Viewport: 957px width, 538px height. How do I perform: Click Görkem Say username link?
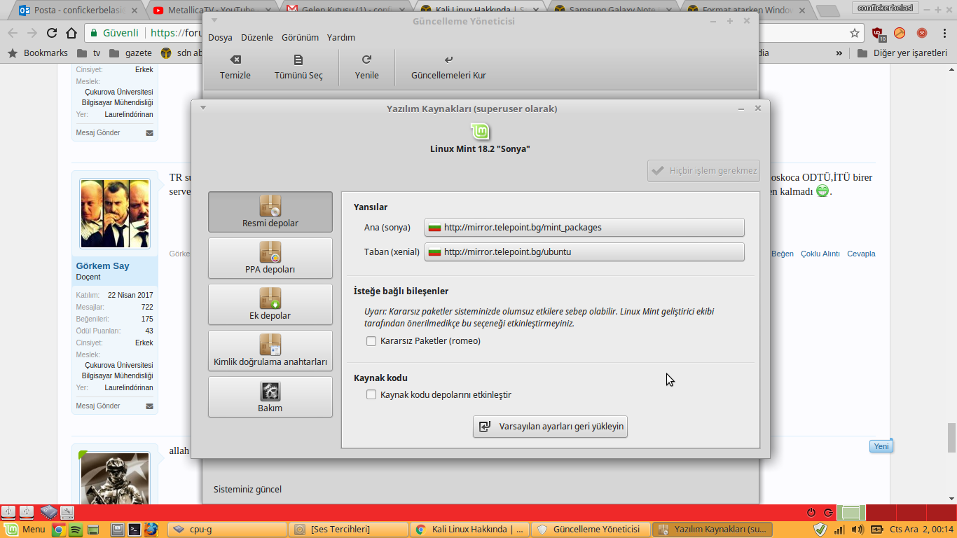(102, 266)
